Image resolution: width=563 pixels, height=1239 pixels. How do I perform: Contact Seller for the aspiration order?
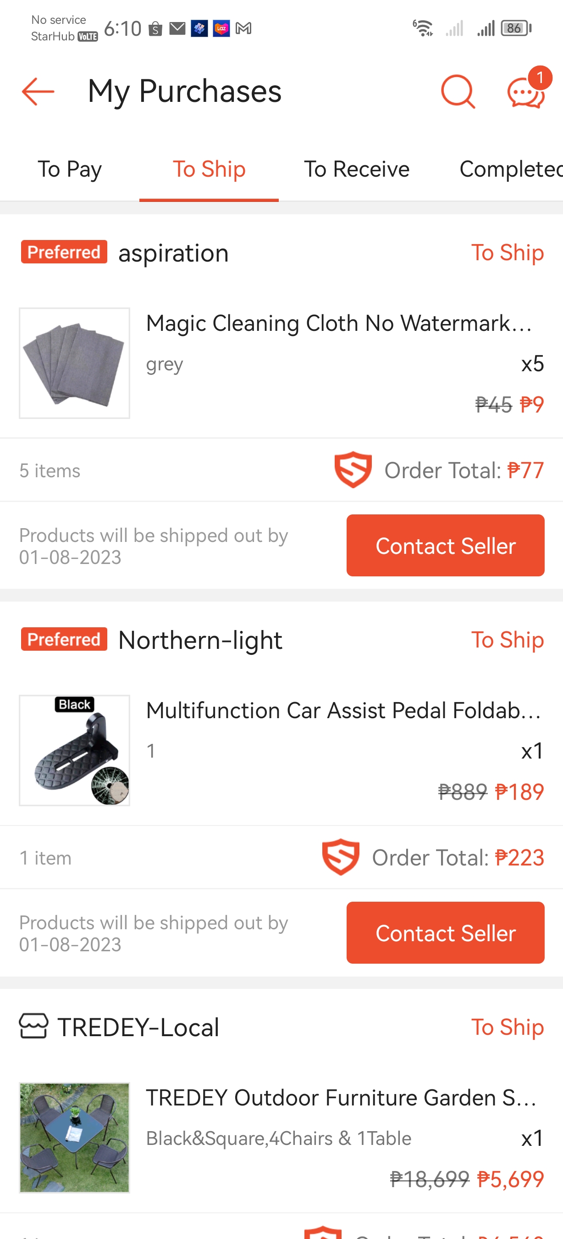point(445,546)
